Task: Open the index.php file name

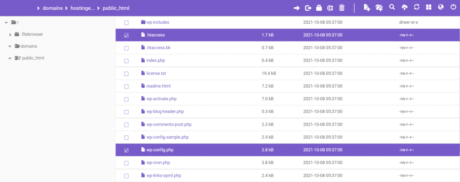Action: 156,60
